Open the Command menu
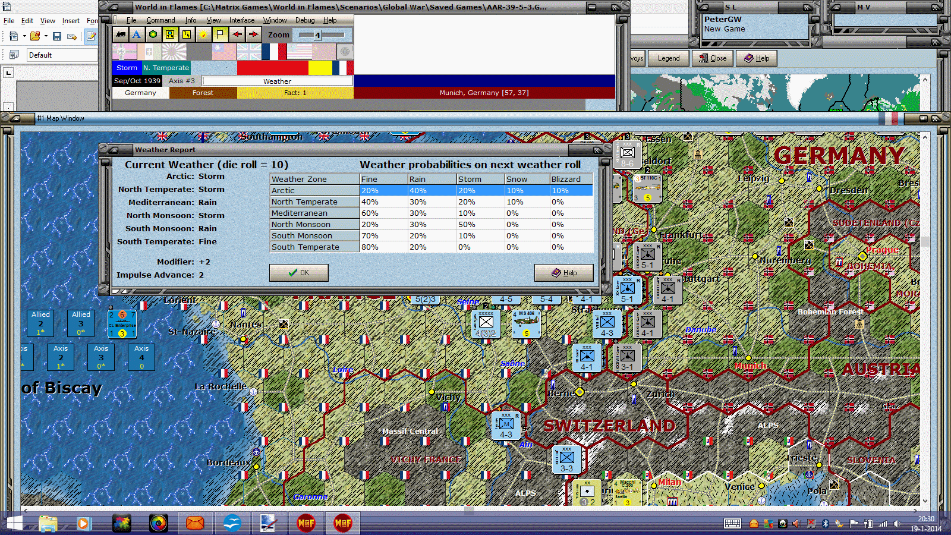Image resolution: width=951 pixels, height=535 pixels. [160, 20]
